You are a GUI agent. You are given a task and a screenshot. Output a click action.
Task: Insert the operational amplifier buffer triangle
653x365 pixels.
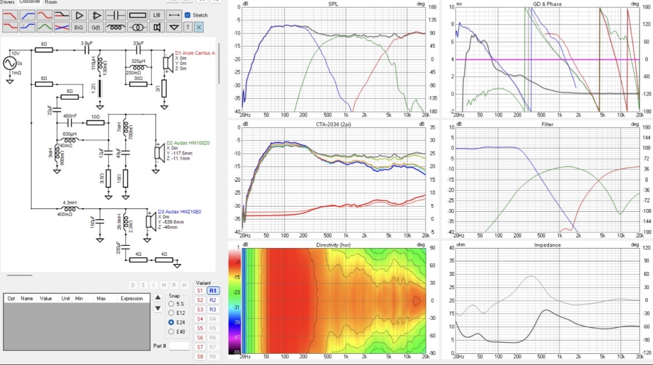(x=96, y=16)
